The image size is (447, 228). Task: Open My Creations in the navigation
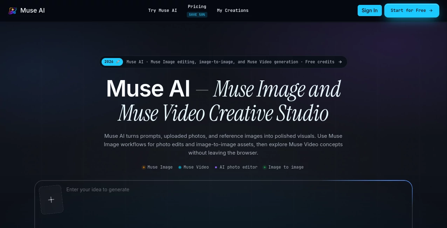pyautogui.click(x=233, y=10)
